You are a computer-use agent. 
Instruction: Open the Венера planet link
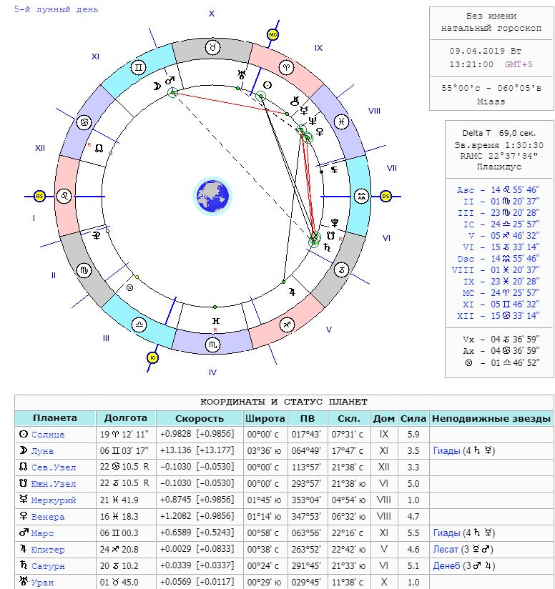(x=48, y=517)
